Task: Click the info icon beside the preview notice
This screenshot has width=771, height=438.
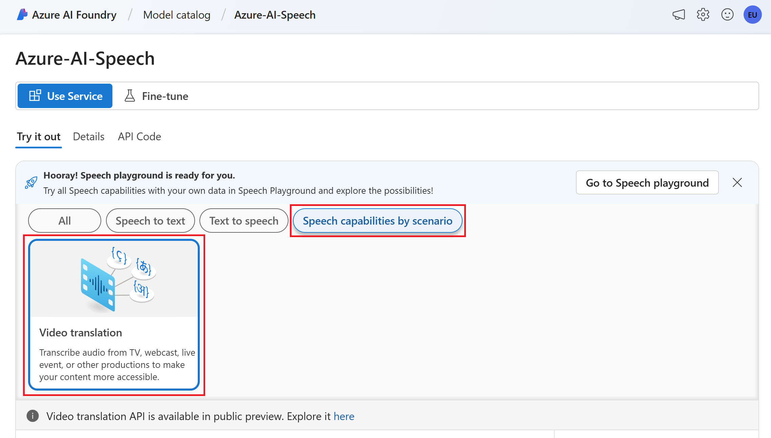Action: click(33, 416)
